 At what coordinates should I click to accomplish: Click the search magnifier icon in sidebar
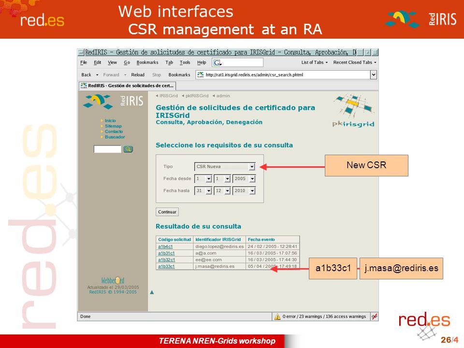[128, 149]
